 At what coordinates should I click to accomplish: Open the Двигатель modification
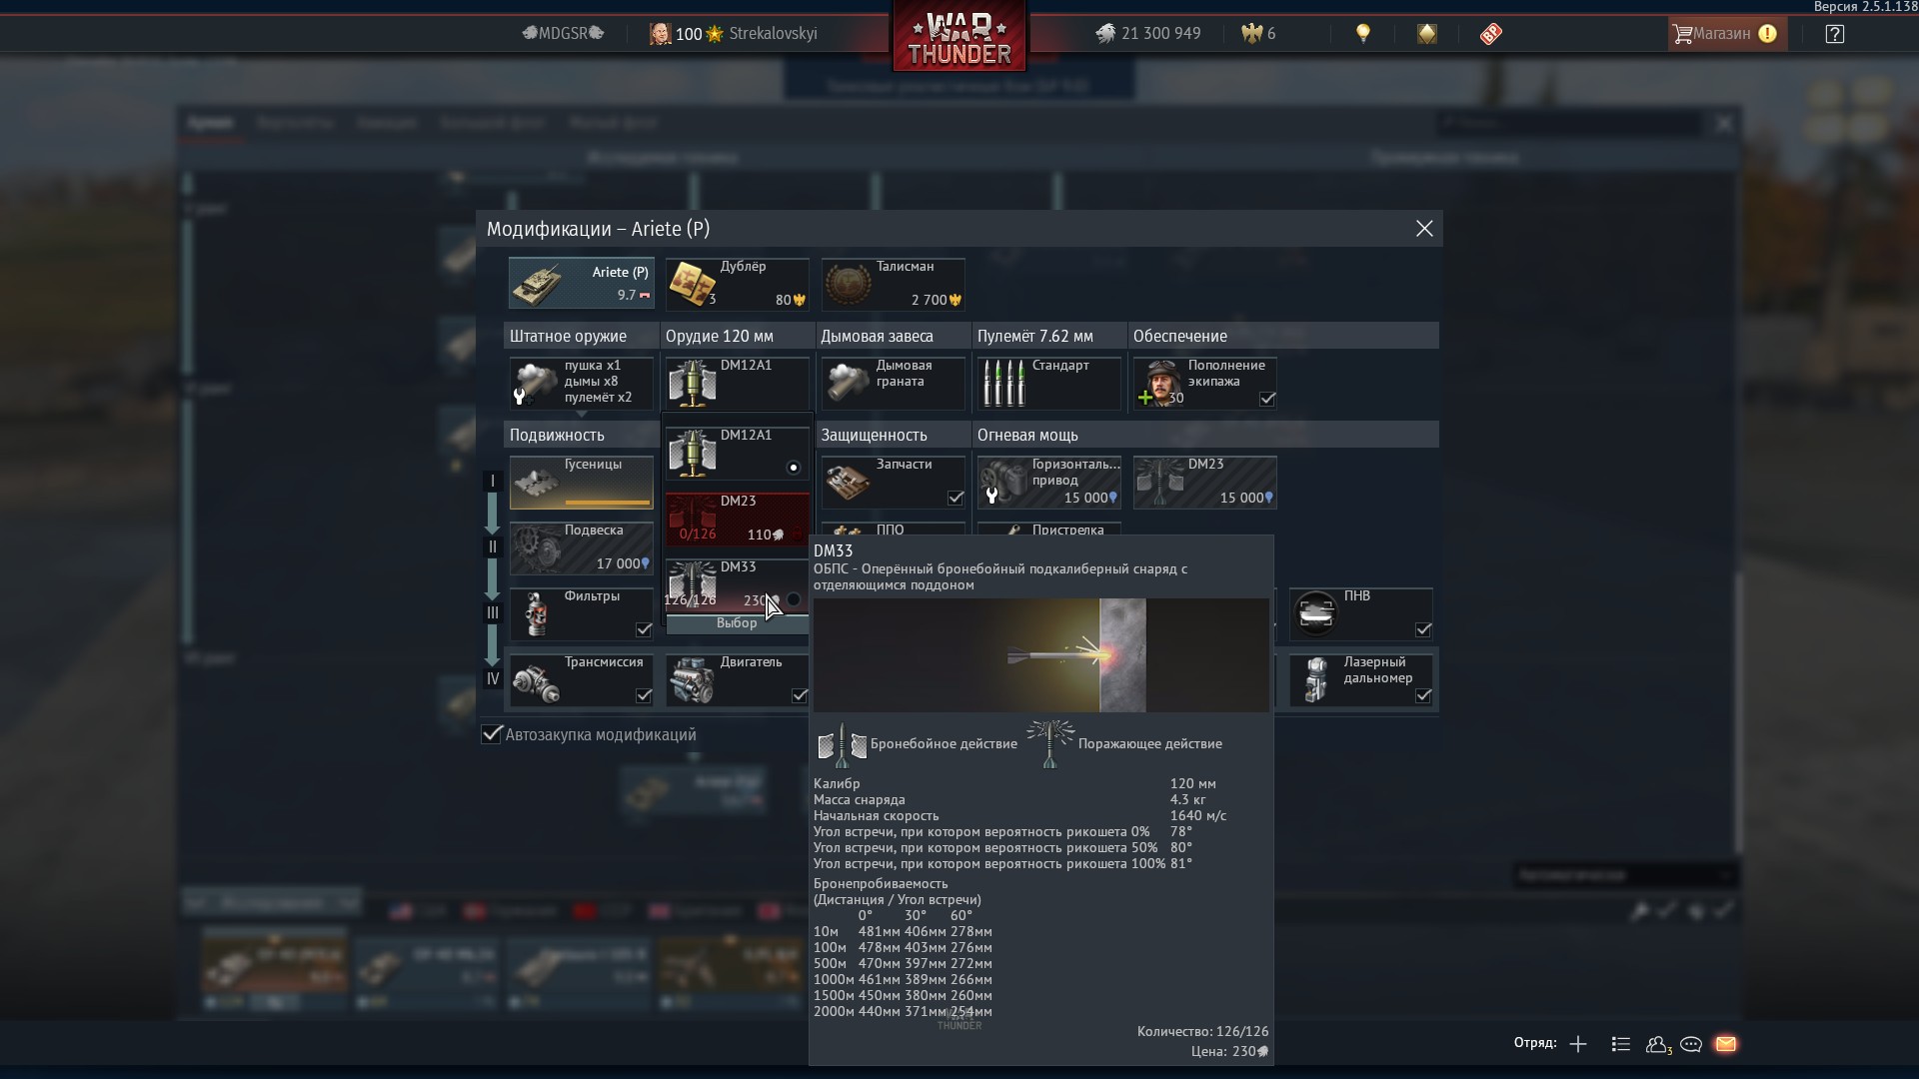click(738, 679)
